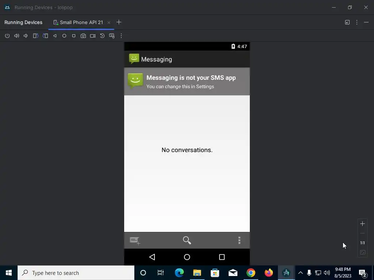This screenshot has width=374, height=280.
Task: Tap the battery icon in phone status bar
Action: coord(233,46)
